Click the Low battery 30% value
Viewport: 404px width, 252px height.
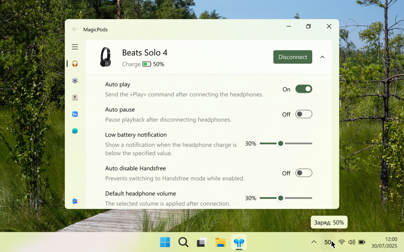click(x=250, y=144)
